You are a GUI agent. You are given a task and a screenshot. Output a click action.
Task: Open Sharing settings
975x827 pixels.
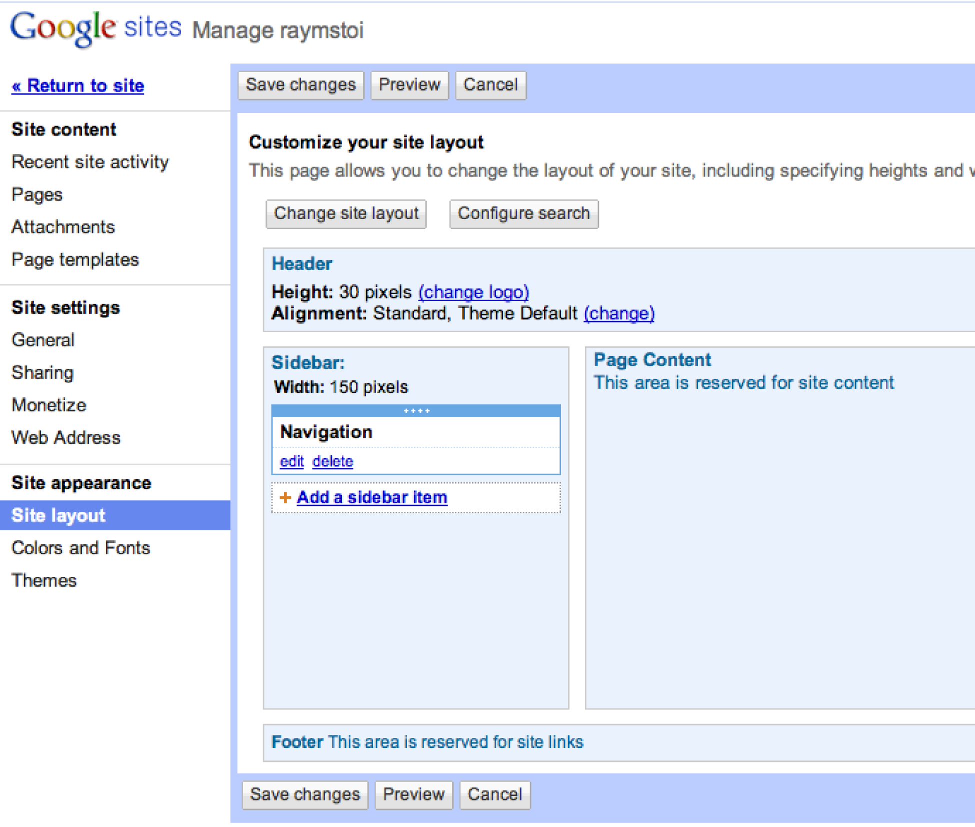click(x=42, y=373)
